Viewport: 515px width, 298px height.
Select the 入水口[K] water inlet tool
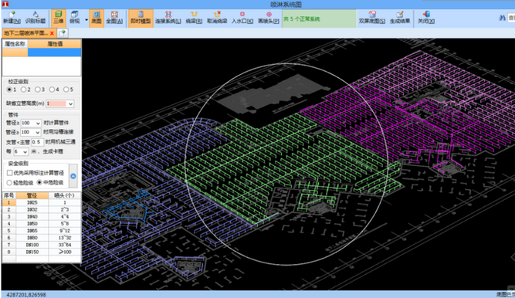242,18
